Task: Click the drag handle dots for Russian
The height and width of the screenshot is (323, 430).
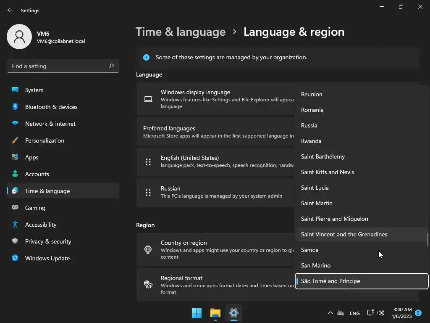Action: coord(148,193)
